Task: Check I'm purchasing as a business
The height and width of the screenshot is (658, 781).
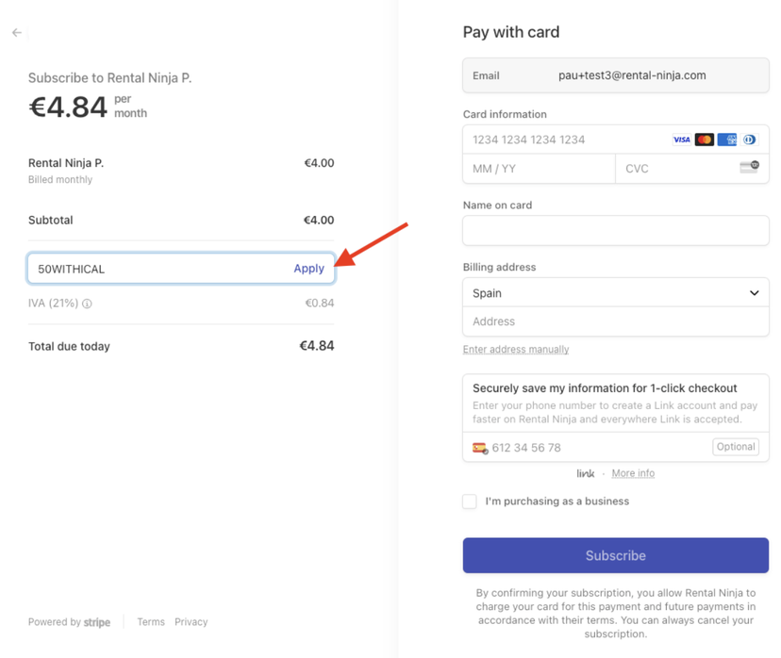Action: pyautogui.click(x=470, y=502)
